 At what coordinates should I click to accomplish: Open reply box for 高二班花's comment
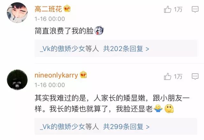click(195, 9)
